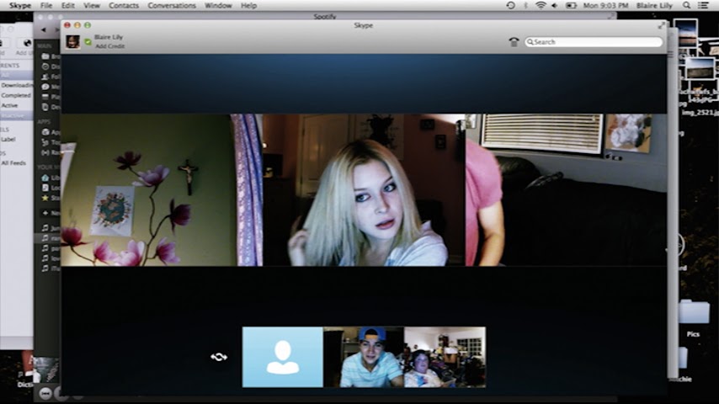Click the Add Credit link
719x404 pixels.
coord(112,46)
